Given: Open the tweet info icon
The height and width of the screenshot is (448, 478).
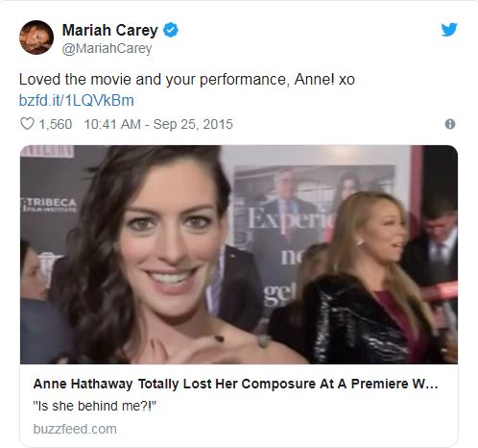Looking at the screenshot, I should 450,124.
